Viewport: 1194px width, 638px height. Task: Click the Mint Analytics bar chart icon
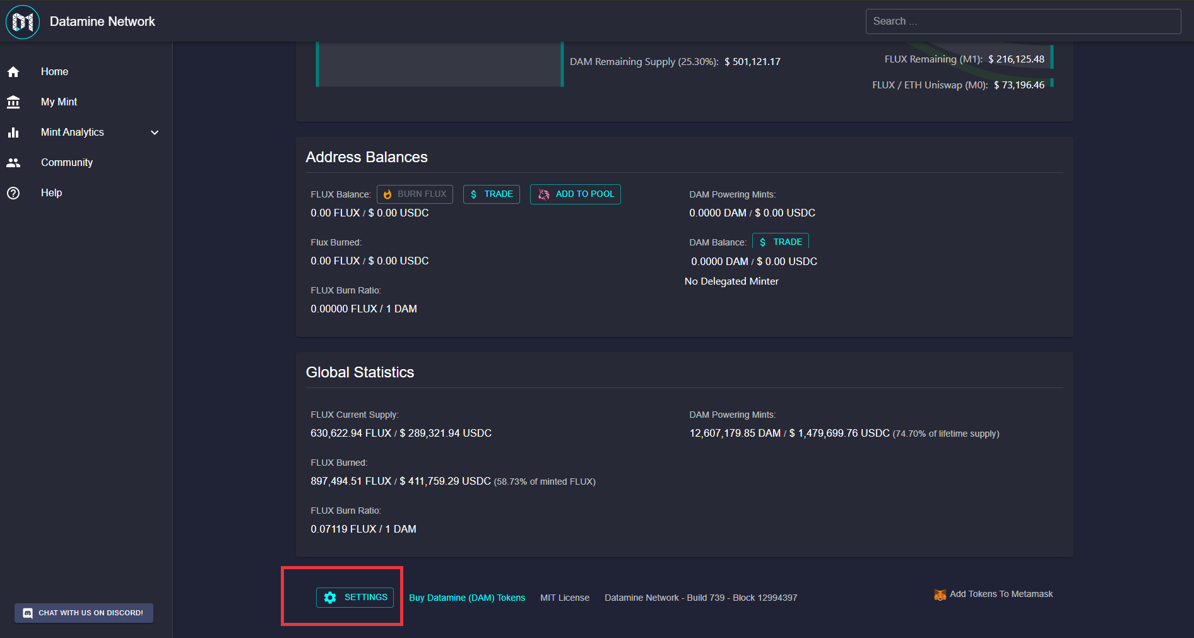pyautogui.click(x=13, y=133)
